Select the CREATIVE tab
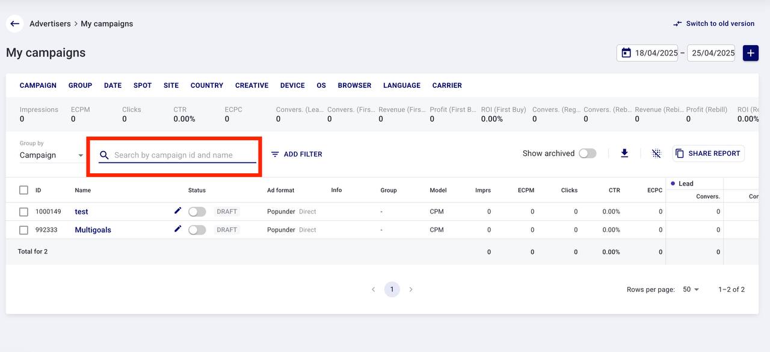This screenshot has width=770, height=352. 251,85
